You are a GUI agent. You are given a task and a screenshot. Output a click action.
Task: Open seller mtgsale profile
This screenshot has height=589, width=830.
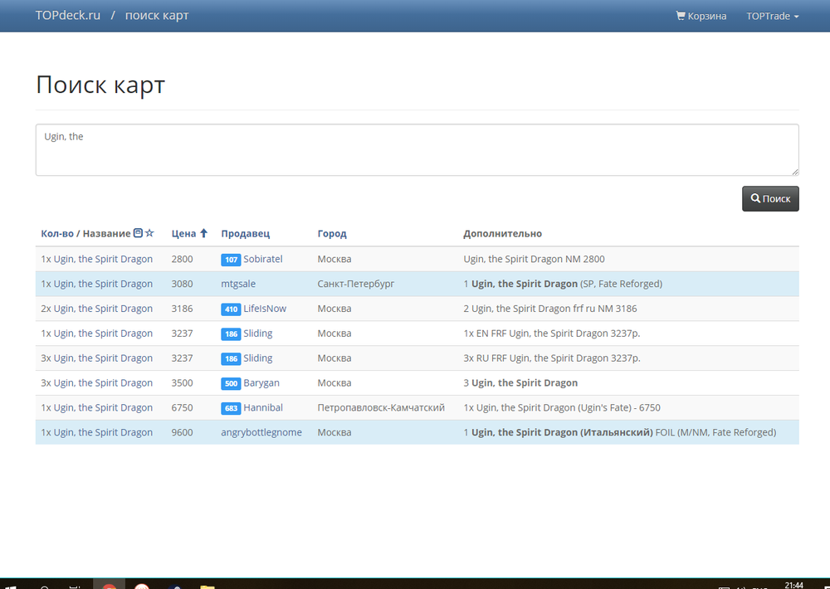(x=238, y=284)
